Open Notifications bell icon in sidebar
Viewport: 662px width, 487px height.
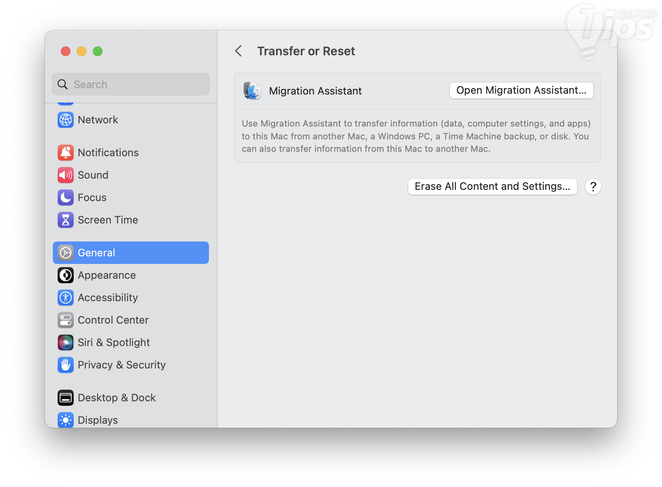coord(66,153)
